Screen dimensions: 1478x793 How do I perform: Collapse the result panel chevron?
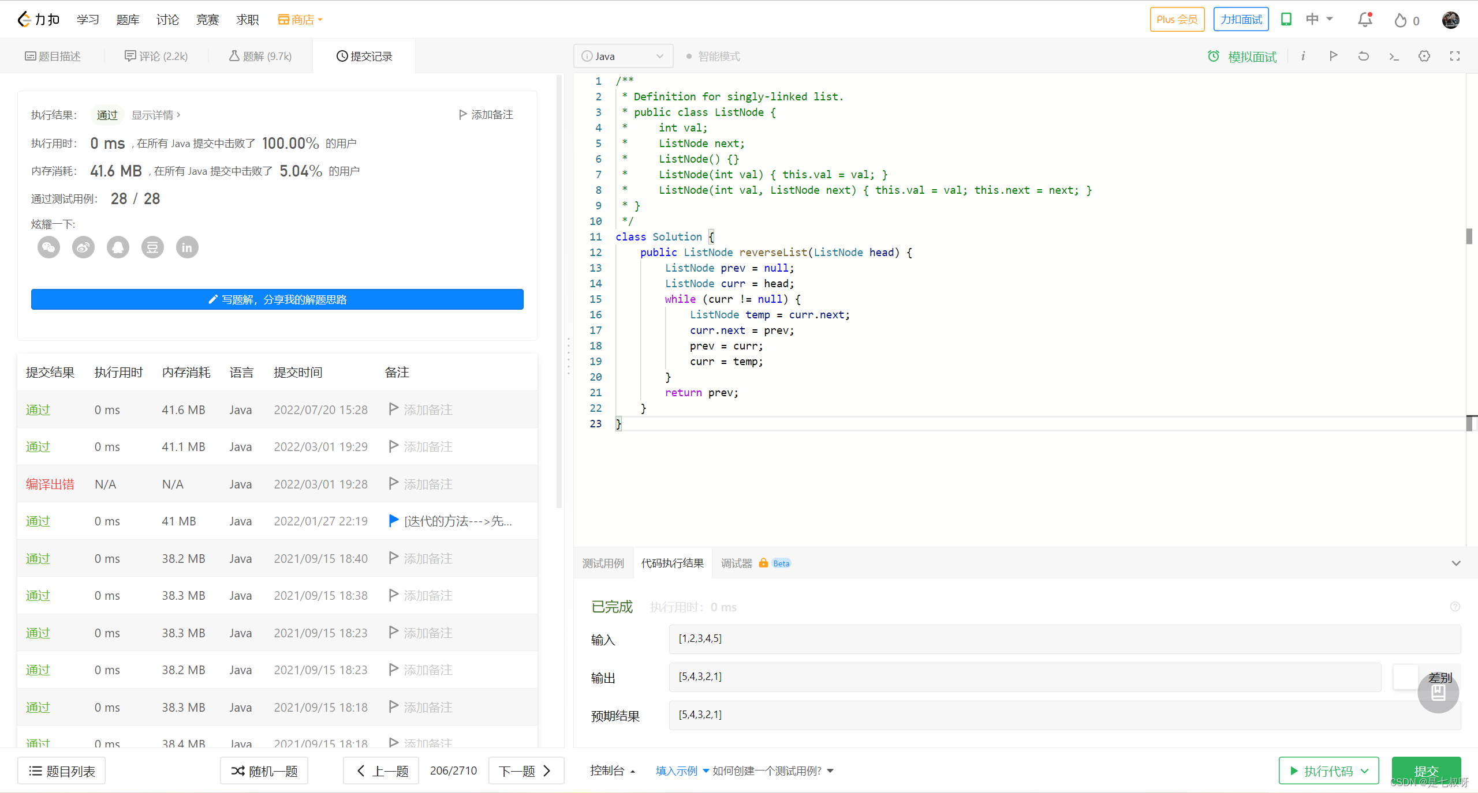click(x=1456, y=563)
